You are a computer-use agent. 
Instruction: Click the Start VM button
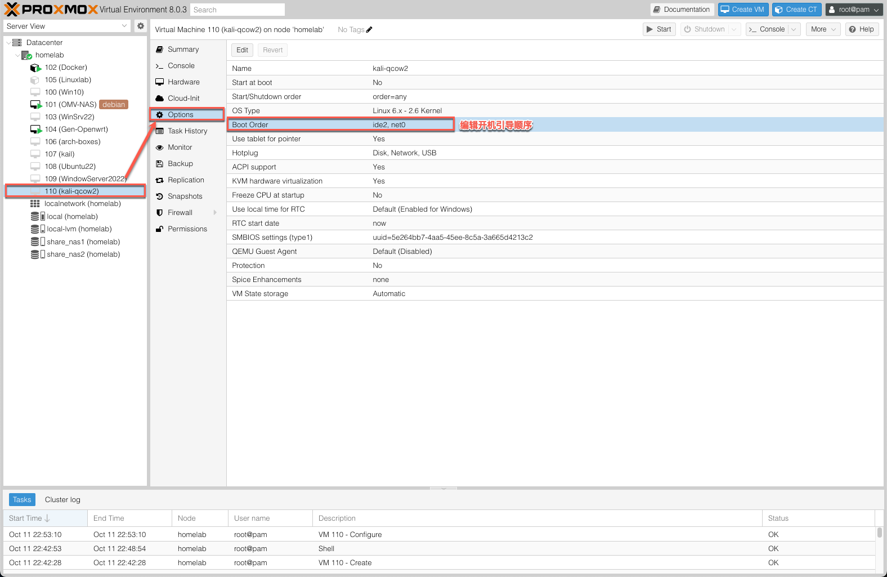click(x=659, y=29)
